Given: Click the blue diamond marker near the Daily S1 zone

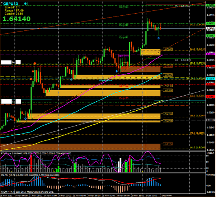Looking at the screenshot, I should pyautogui.click(x=117, y=71).
